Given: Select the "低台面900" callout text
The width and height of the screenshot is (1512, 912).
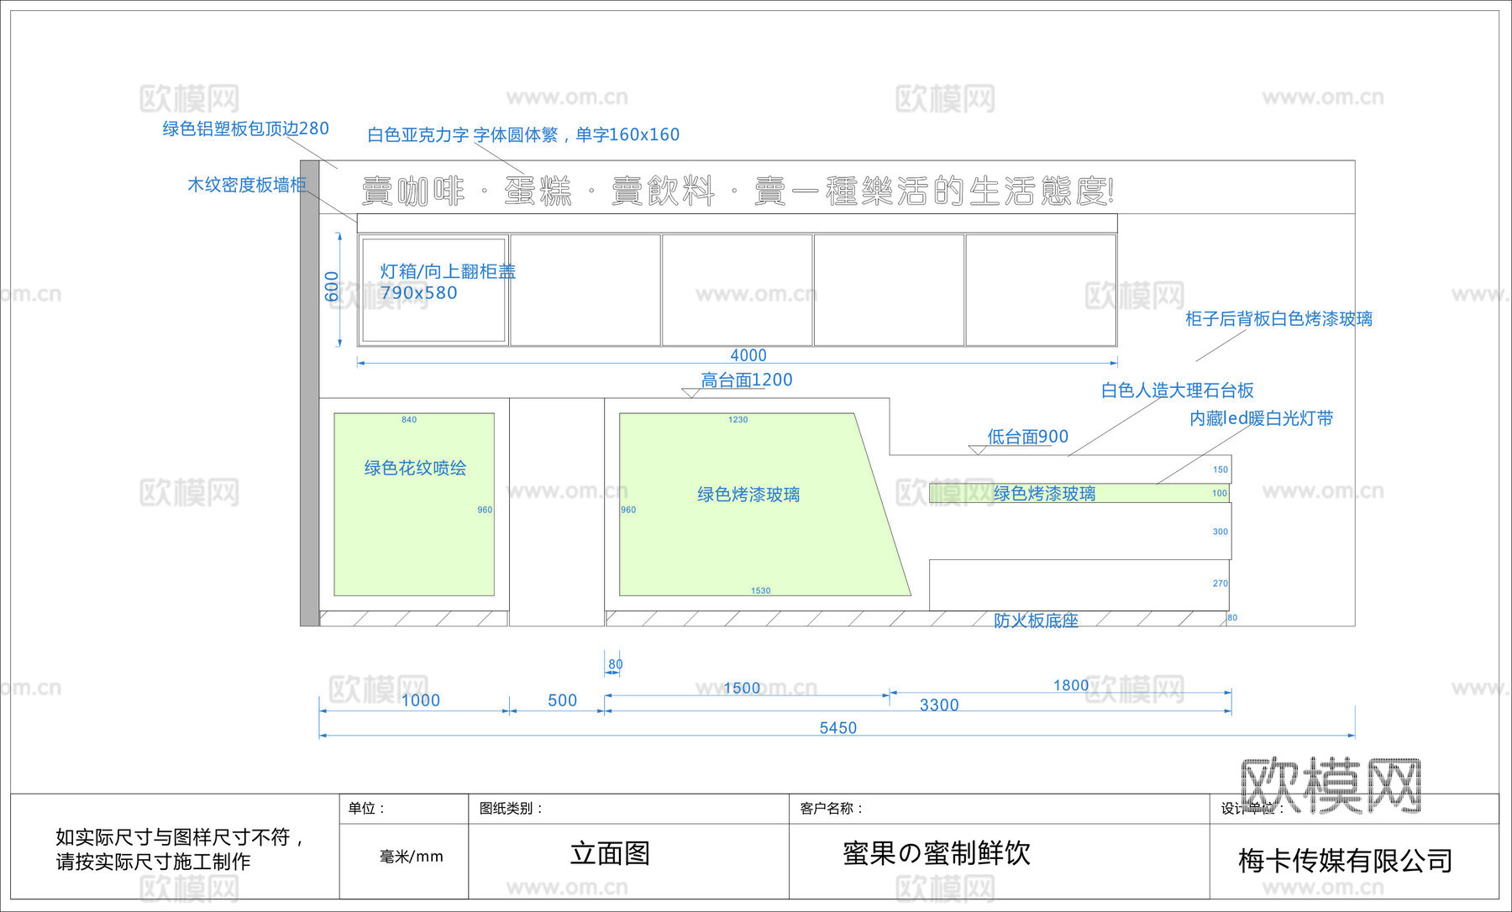Looking at the screenshot, I should (x=1026, y=435).
